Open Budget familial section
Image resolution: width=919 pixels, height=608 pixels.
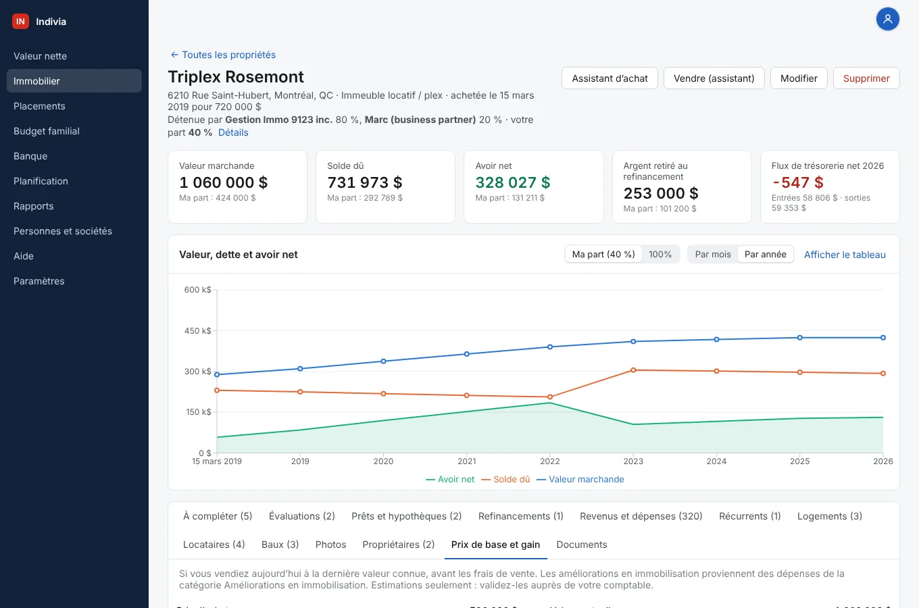pos(74,131)
